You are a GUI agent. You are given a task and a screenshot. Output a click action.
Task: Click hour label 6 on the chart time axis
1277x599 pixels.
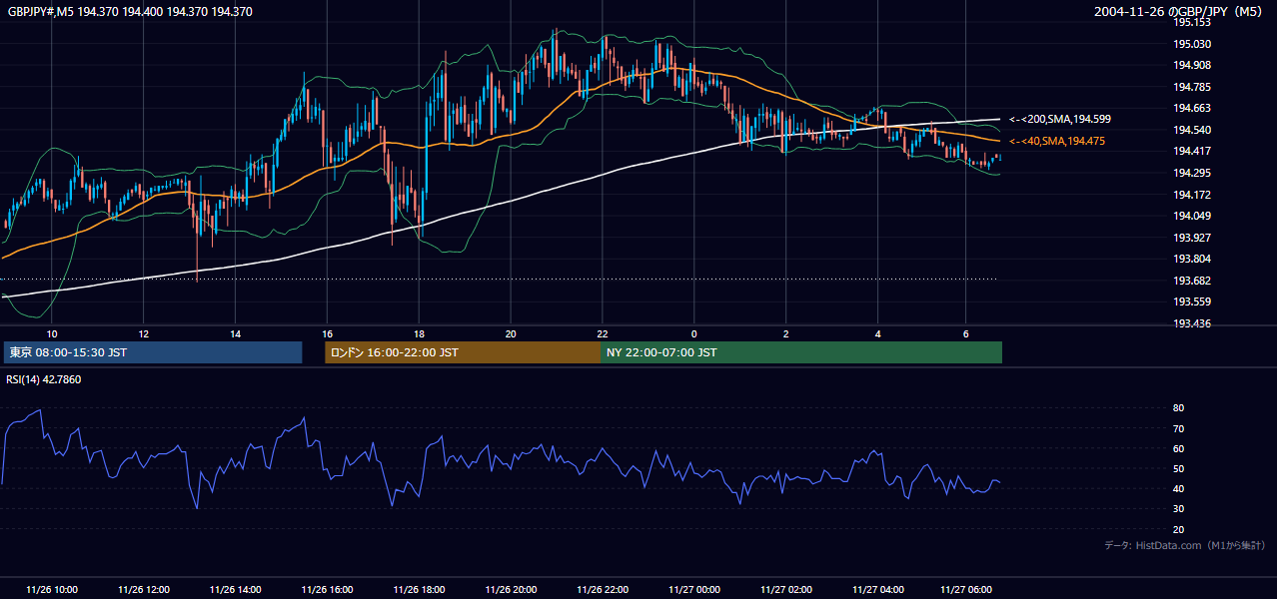(965, 333)
